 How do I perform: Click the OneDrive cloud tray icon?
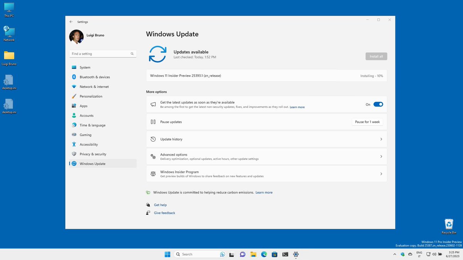410,254
